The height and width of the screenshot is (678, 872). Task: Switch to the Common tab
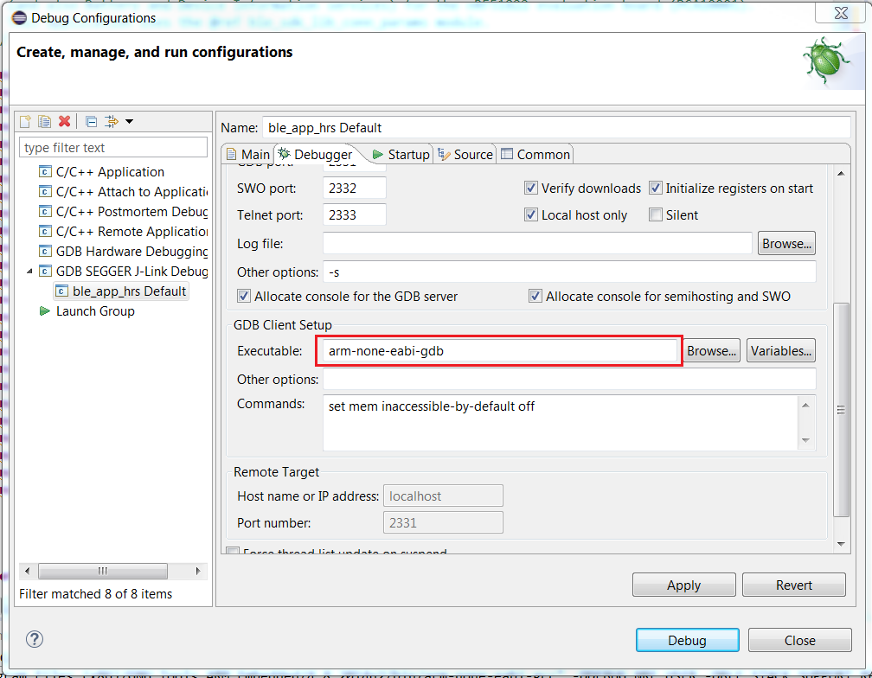coord(536,155)
